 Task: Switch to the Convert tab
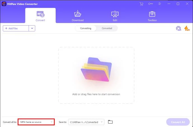40,16
